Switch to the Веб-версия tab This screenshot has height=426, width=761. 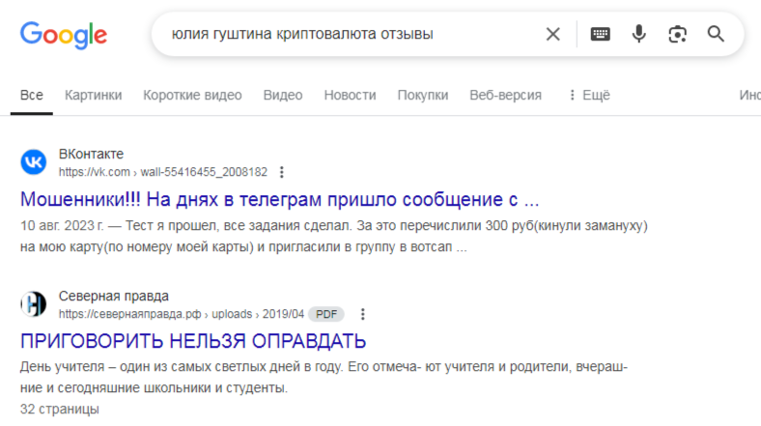tap(505, 95)
